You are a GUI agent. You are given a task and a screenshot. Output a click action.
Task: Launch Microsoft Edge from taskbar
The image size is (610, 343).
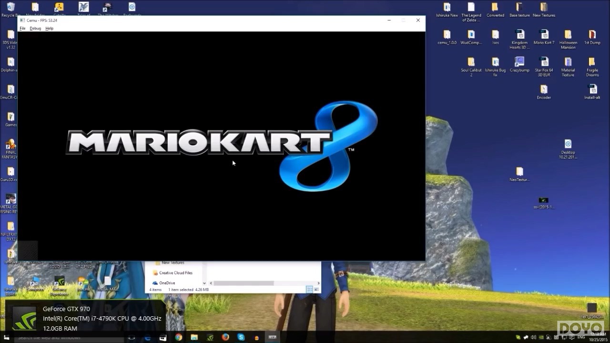(148, 337)
